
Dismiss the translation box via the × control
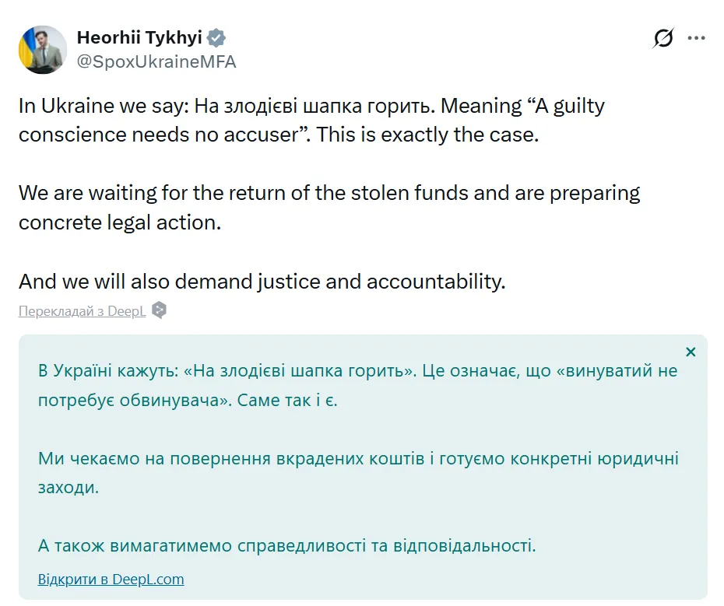click(x=691, y=352)
